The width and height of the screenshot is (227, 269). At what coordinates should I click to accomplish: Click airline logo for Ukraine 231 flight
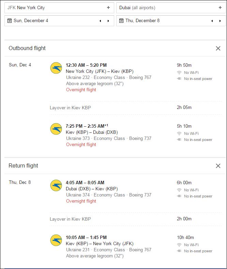[x=56, y=240]
